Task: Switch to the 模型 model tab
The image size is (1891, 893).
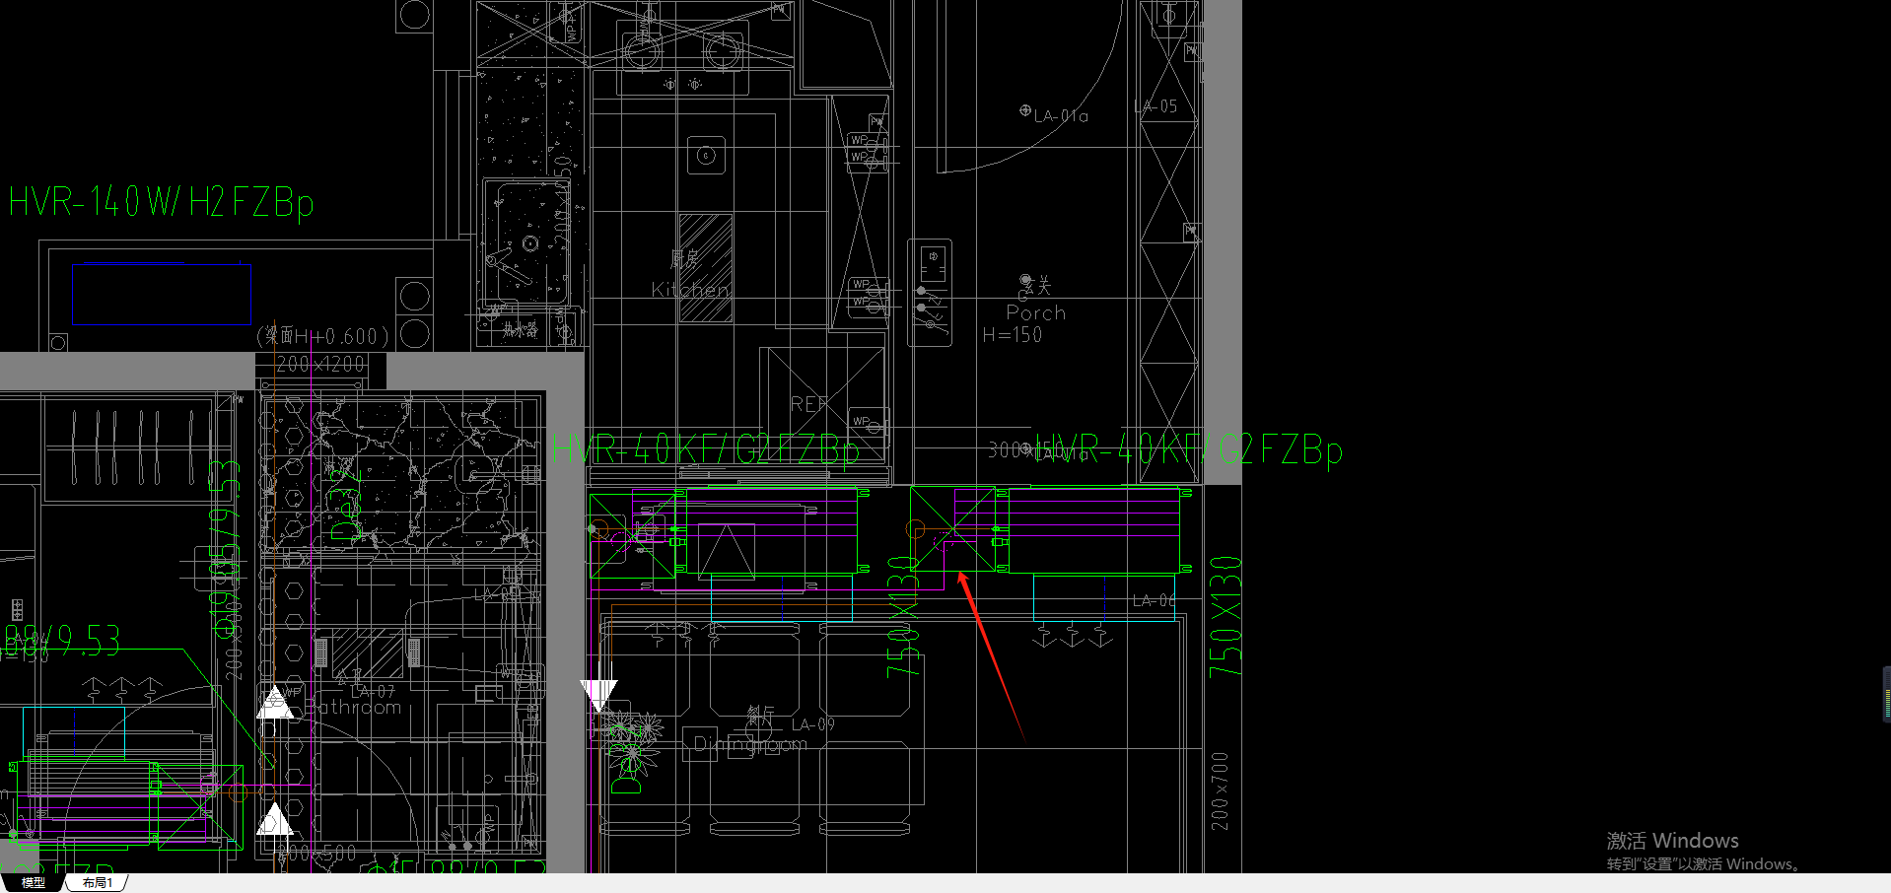Action: [x=34, y=882]
